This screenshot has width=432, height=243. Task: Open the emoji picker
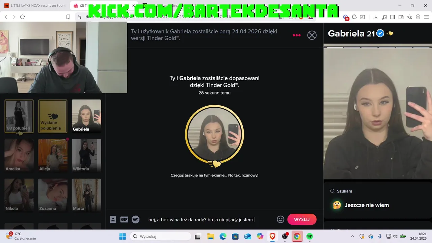[280, 219]
